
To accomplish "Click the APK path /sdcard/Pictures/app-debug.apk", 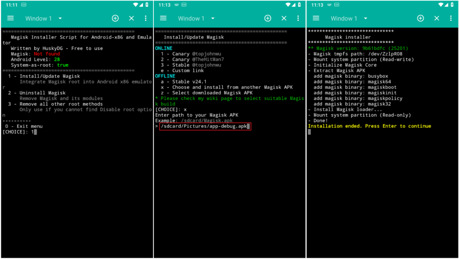I will point(205,126).
